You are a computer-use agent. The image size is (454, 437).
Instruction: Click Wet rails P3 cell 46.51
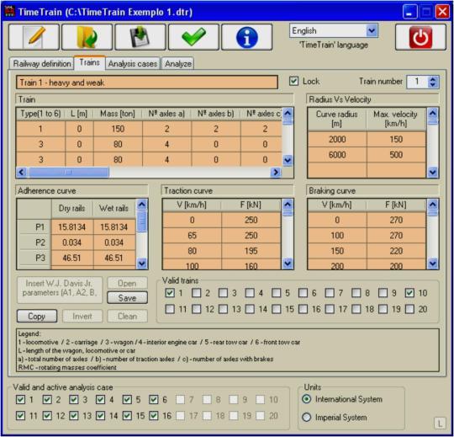113,258
